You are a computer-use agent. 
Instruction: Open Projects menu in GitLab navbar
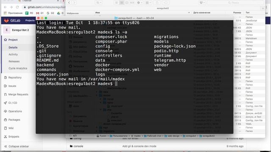(x=30, y=20)
